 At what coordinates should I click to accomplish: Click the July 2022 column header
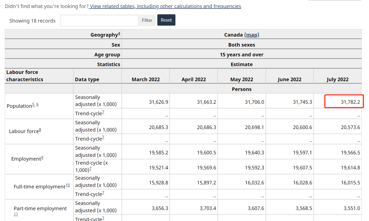pos(337,79)
